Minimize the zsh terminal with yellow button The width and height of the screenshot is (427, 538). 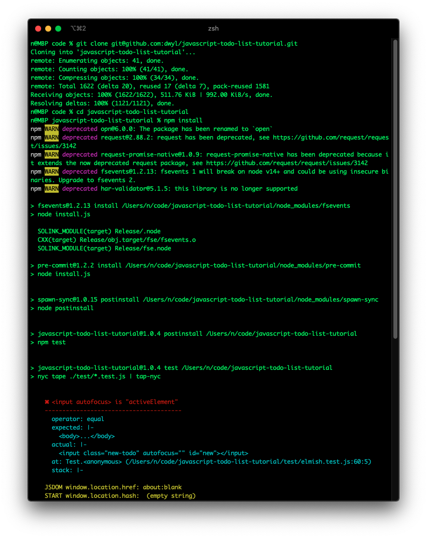tap(48, 29)
